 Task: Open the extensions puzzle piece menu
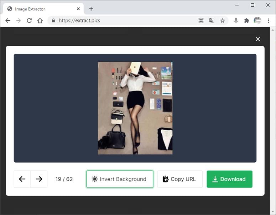coord(246,21)
